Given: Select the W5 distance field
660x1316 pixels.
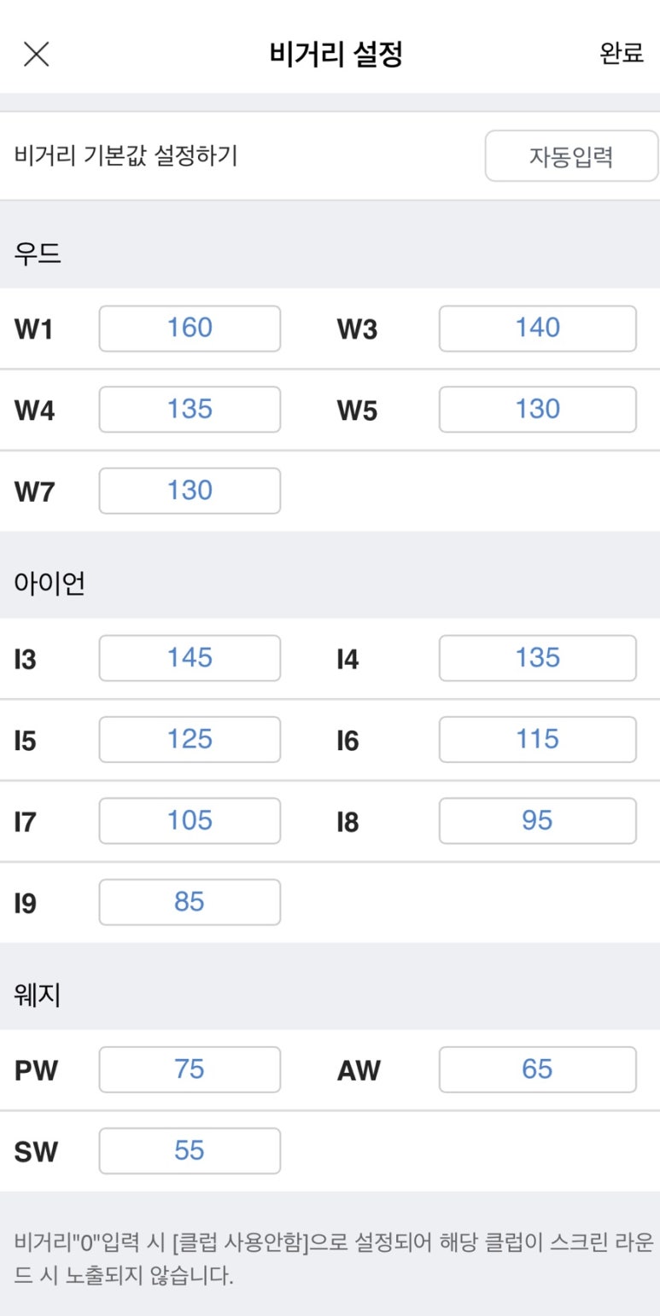Looking at the screenshot, I should pos(537,410).
